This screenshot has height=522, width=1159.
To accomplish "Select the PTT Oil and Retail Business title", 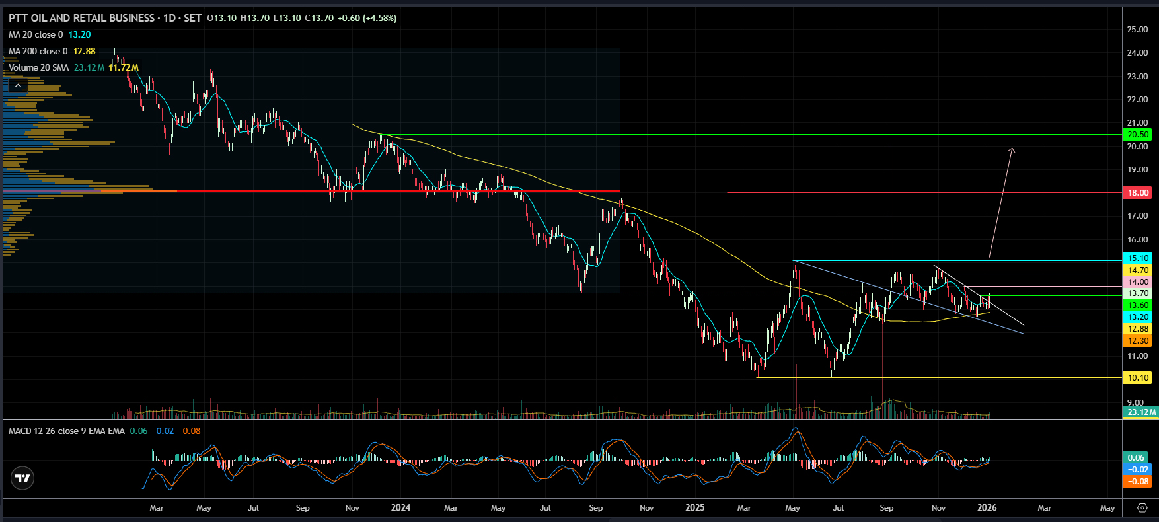I will (x=81, y=18).
